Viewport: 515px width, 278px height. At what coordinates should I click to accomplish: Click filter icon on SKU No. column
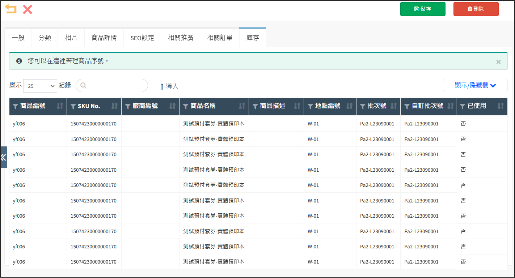pos(73,106)
